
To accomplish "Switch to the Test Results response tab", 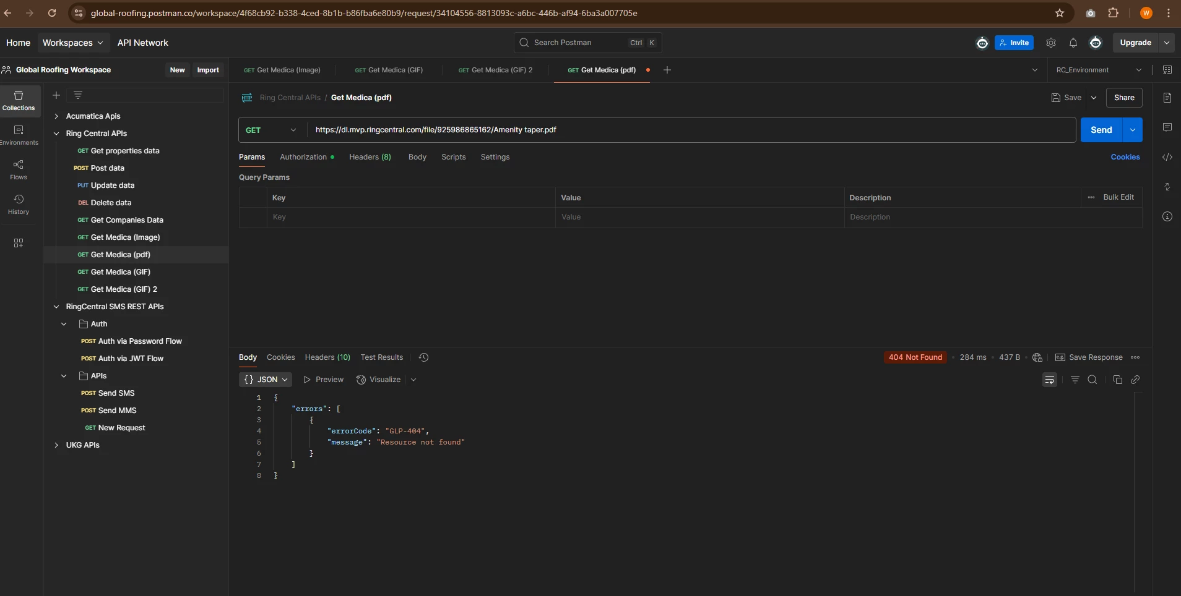I will click(382, 357).
